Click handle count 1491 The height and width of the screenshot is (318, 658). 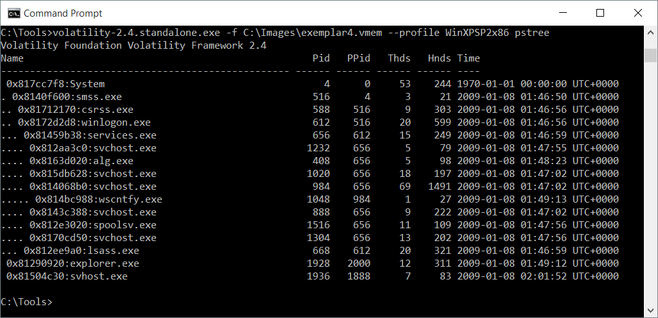(x=439, y=187)
